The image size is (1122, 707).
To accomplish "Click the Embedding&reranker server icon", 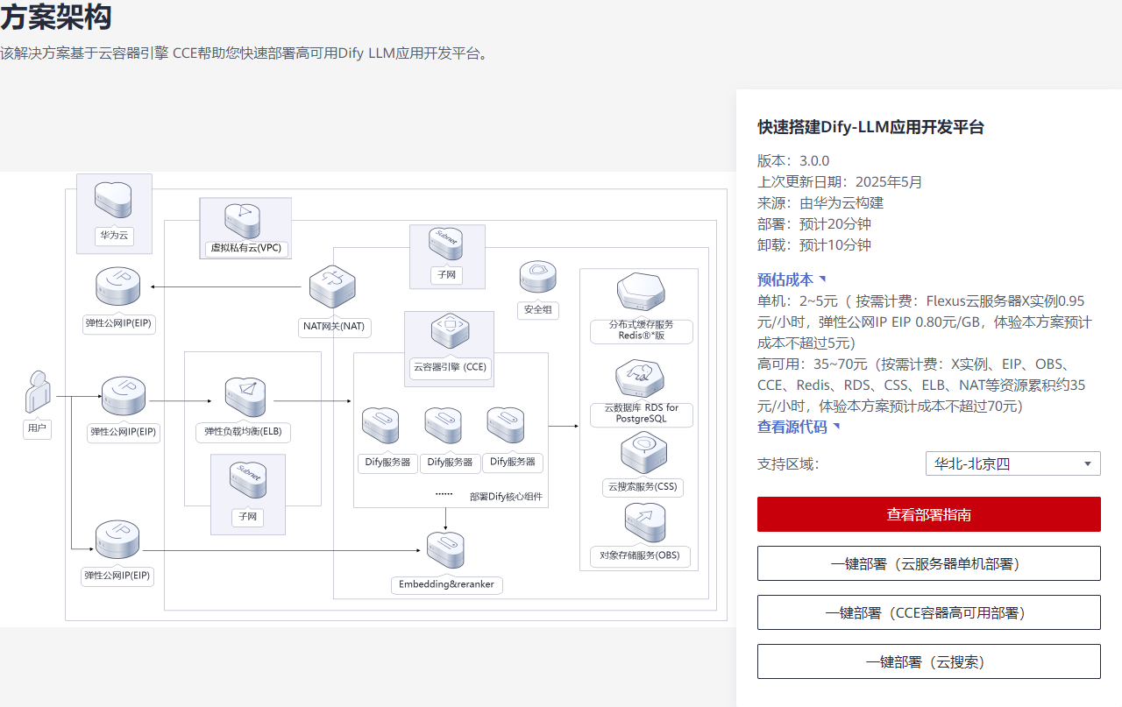I will [445, 550].
